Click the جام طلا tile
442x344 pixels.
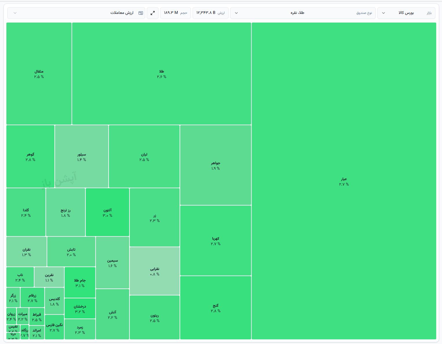coord(80,282)
